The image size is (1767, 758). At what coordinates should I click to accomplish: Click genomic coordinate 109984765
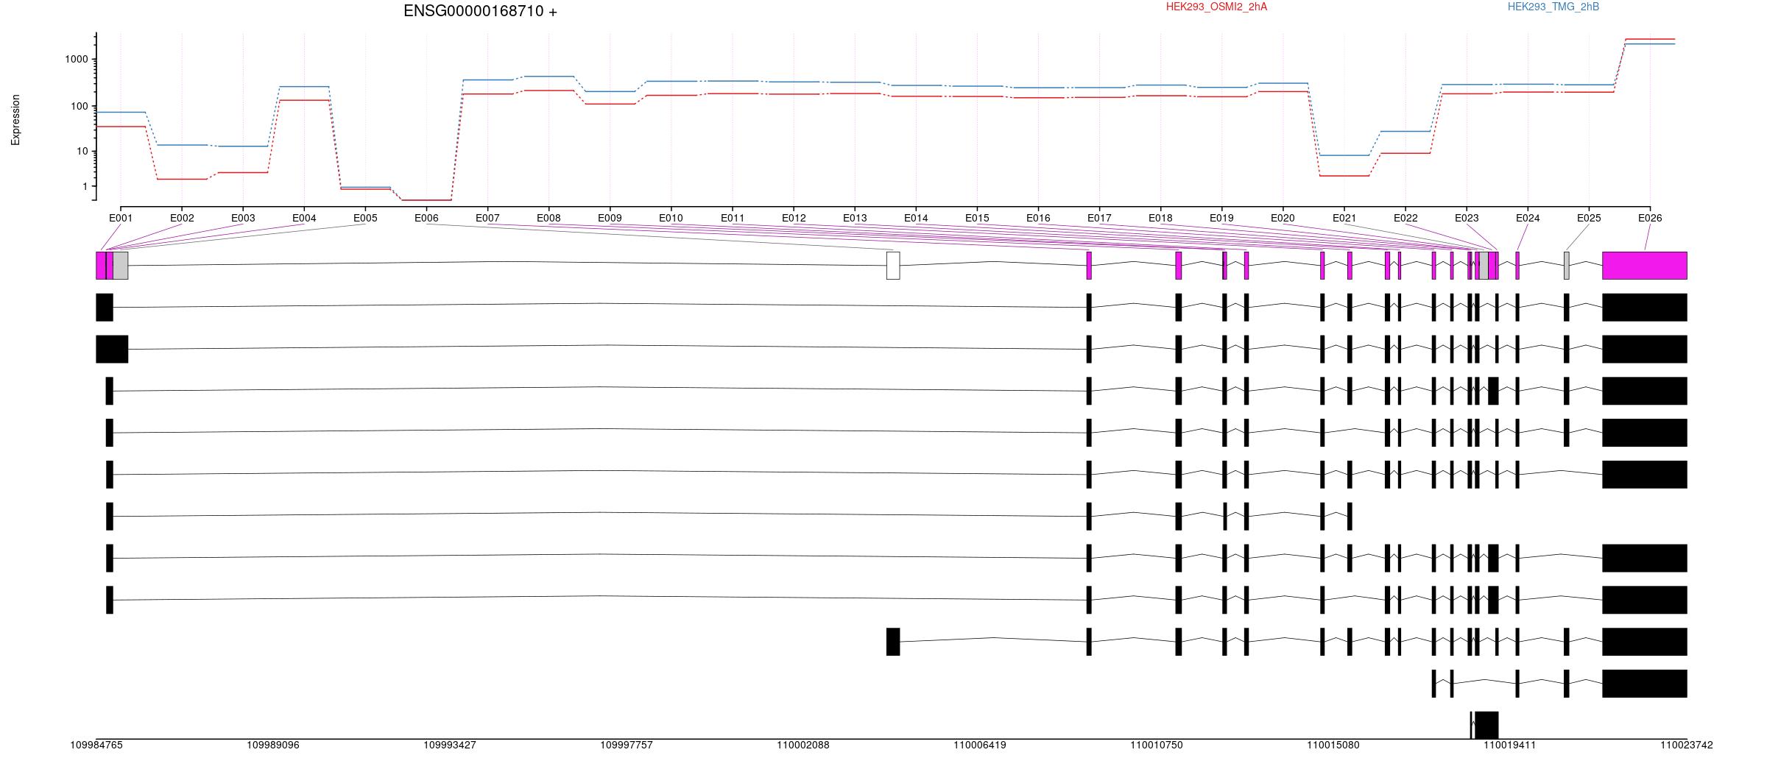(96, 745)
